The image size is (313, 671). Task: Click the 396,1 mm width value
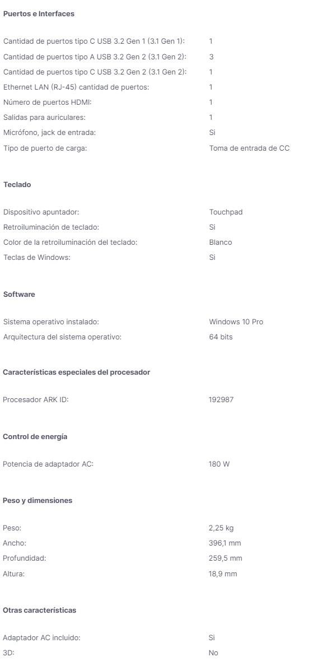[225, 543]
